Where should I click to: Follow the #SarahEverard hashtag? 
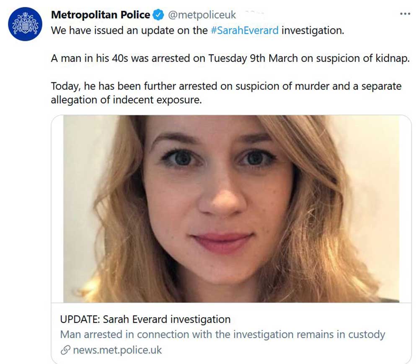245,31
